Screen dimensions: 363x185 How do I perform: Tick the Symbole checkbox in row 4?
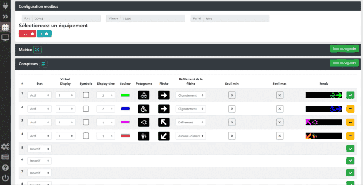pos(86,136)
